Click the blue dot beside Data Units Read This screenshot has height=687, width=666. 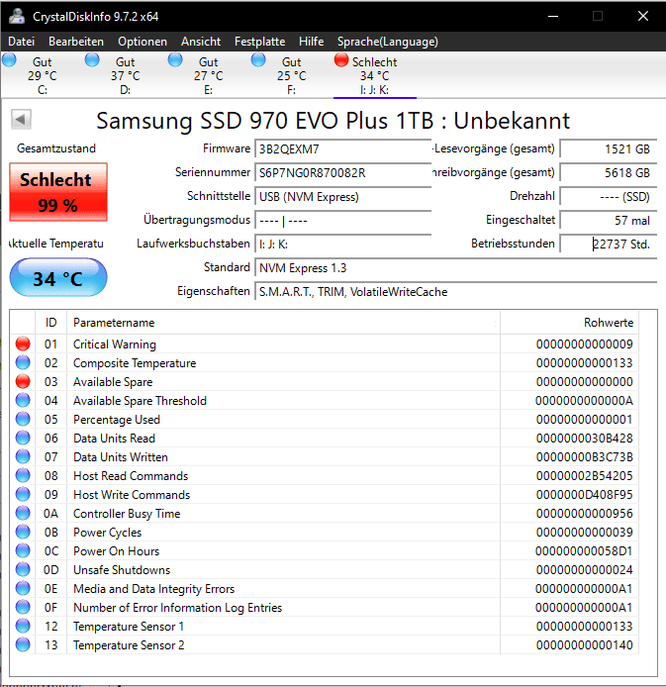[23, 439]
